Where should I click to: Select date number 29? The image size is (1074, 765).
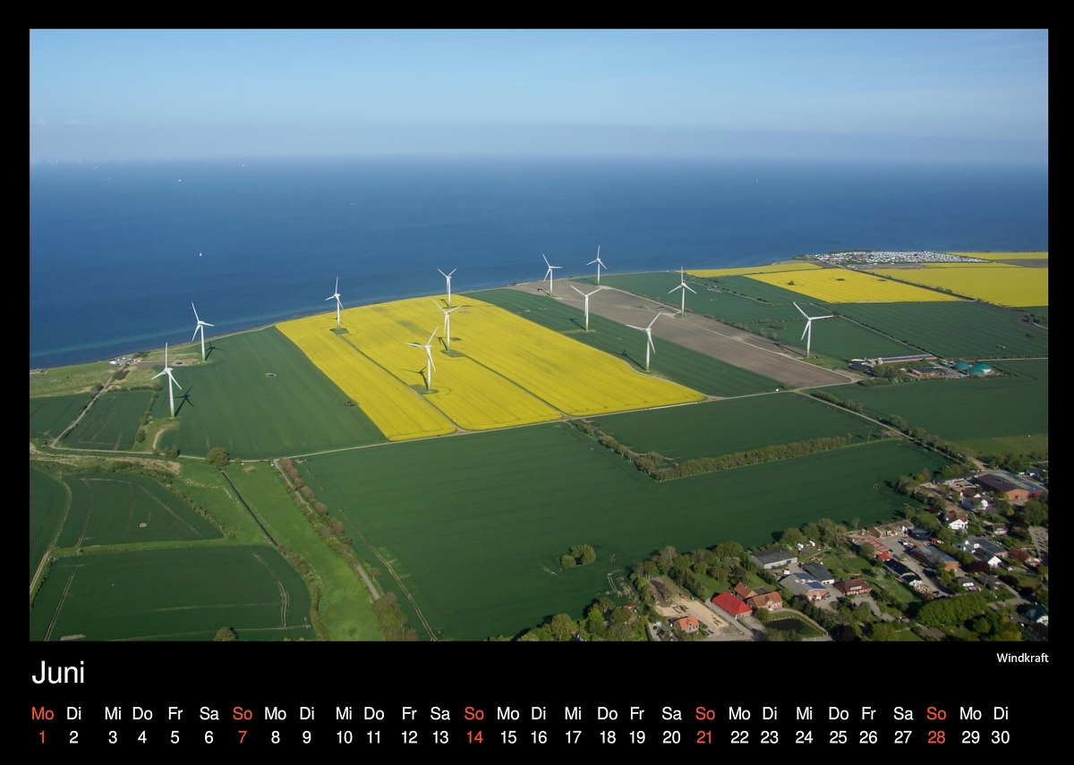[x=970, y=737]
